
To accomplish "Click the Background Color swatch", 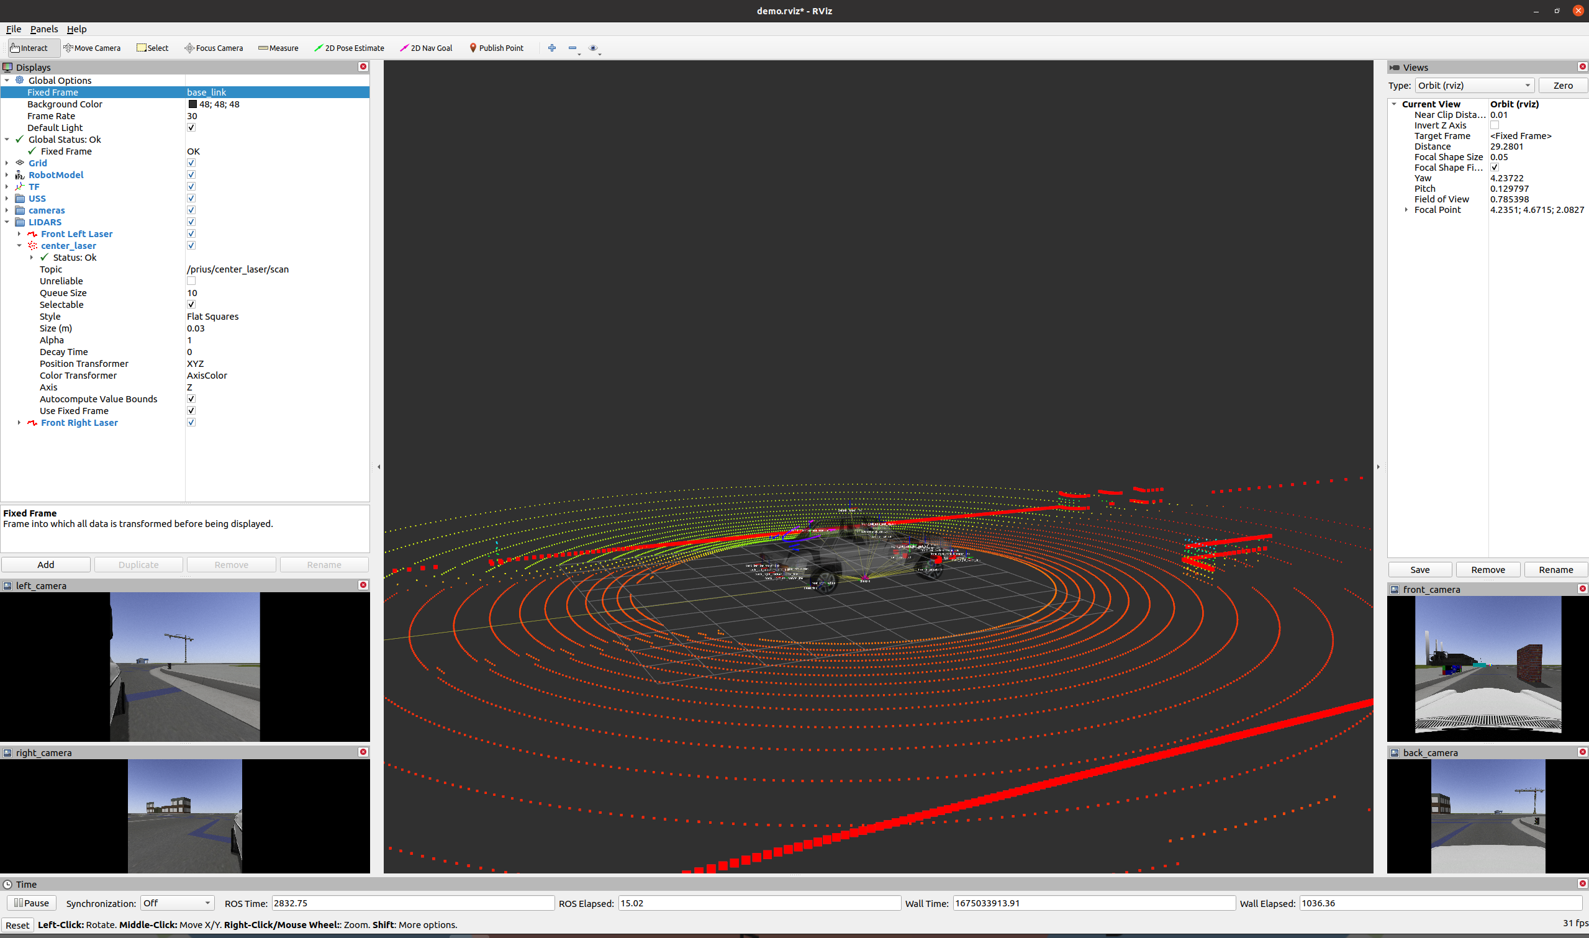I will 192,104.
